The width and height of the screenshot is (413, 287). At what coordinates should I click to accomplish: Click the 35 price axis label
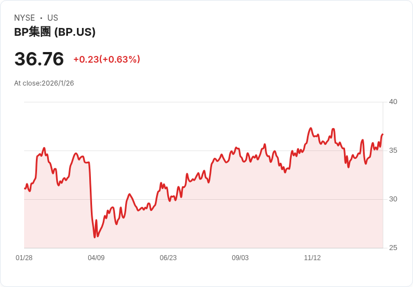[x=393, y=150]
